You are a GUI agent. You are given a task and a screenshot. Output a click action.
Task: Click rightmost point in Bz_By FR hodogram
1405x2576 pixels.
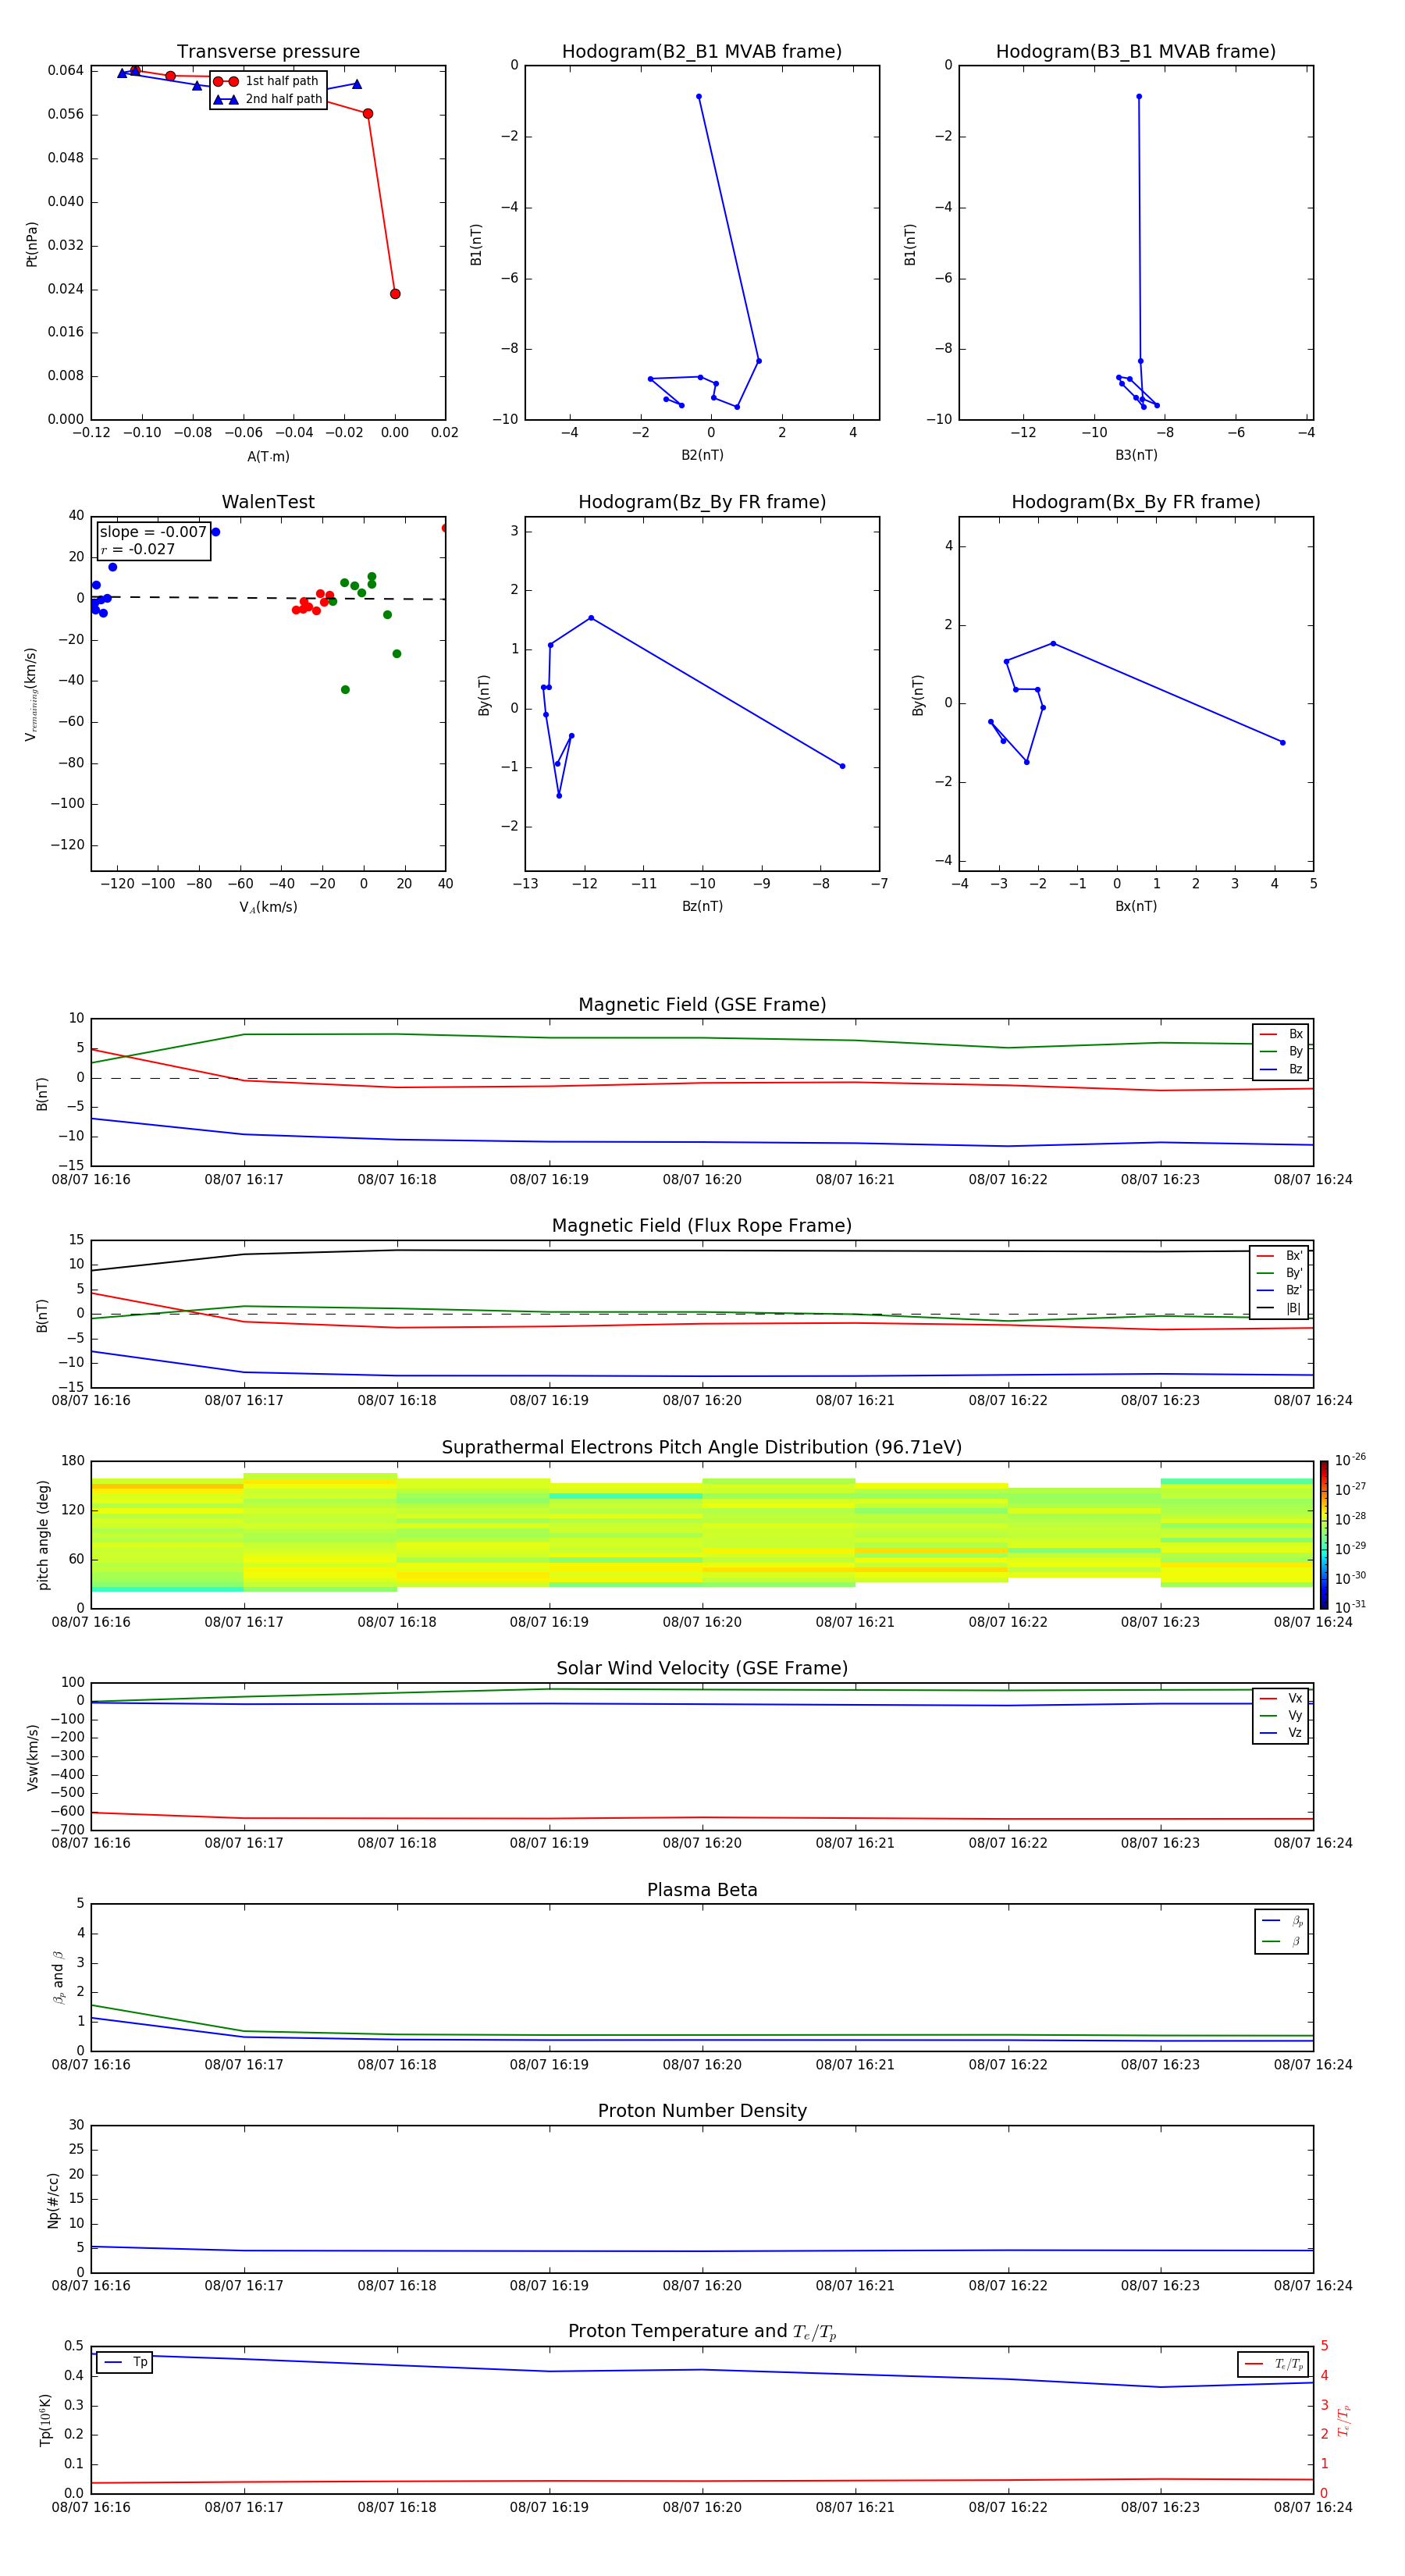[842, 766]
